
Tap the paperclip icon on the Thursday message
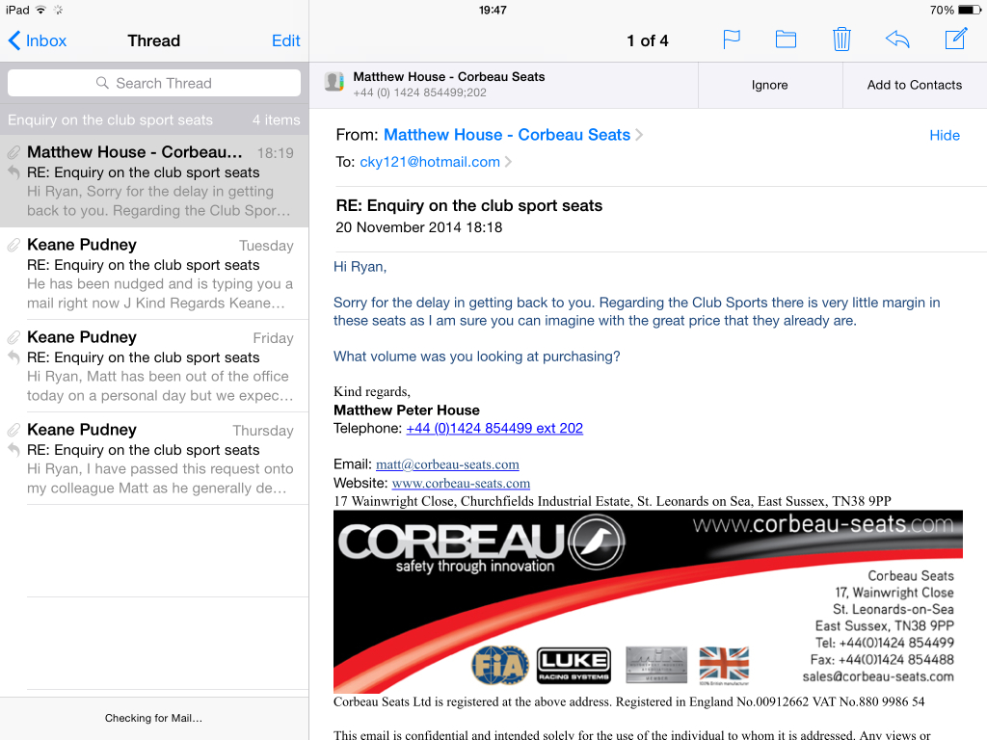point(13,430)
